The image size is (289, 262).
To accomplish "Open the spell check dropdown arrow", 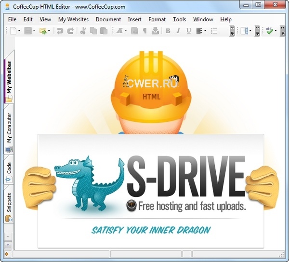I will coord(276,31).
